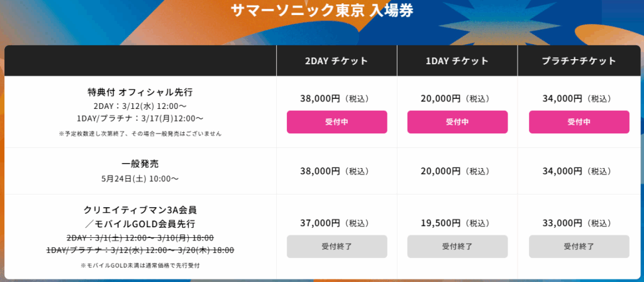Click the ※予定枚数達し次第終了 note text
The height and width of the screenshot is (282, 644).
coord(140,133)
